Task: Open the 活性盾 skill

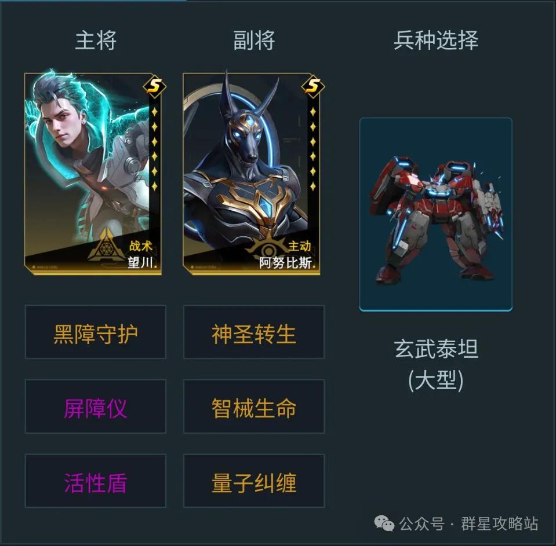Action: pyautogui.click(x=96, y=481)
